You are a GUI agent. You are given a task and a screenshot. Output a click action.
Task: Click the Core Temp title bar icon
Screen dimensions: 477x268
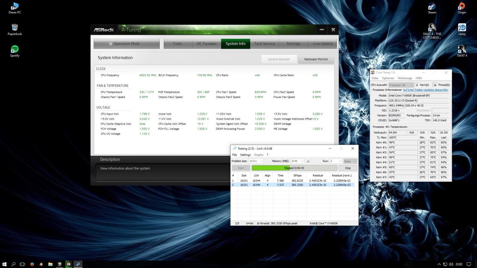[373, 72]
